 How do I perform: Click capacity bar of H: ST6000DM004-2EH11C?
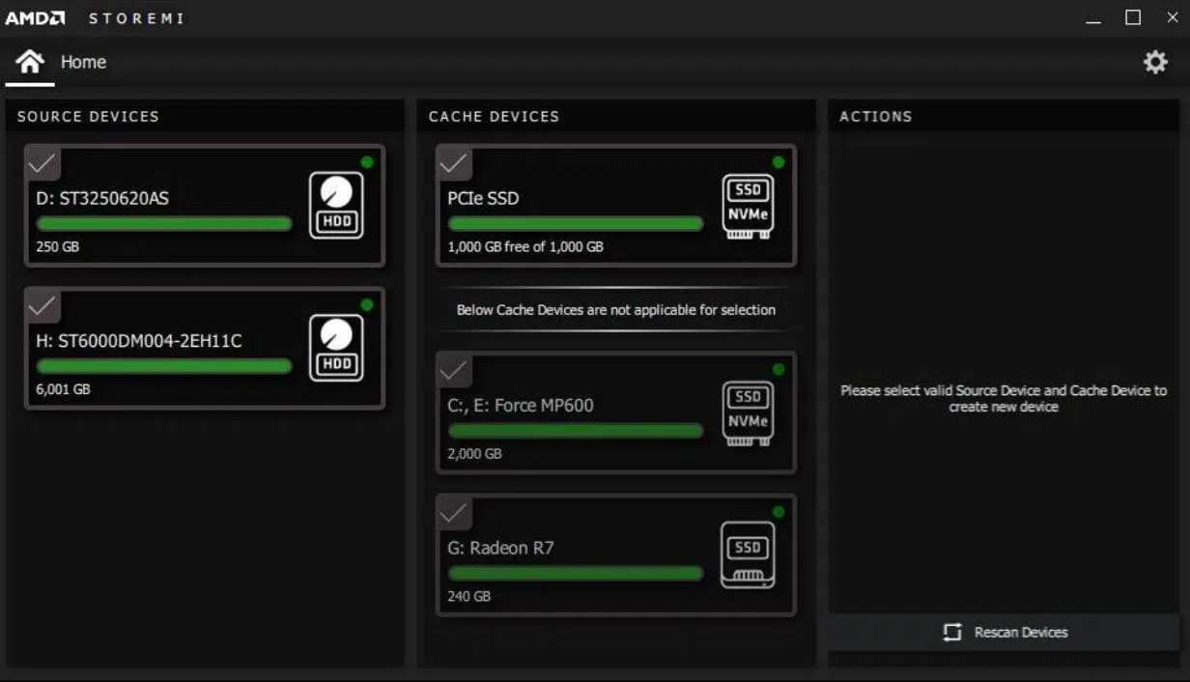[164, 366]
